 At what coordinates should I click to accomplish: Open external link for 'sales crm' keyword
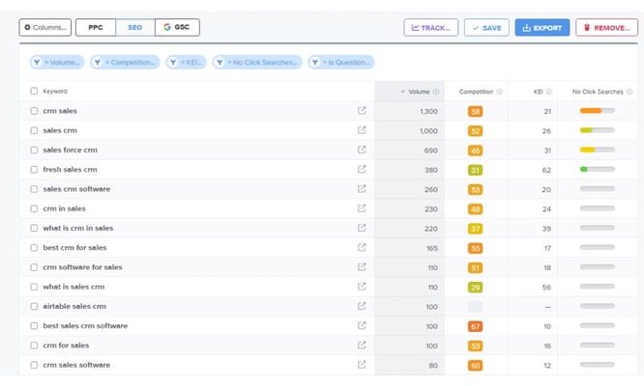pyautogui.click(x=362, y=130)
